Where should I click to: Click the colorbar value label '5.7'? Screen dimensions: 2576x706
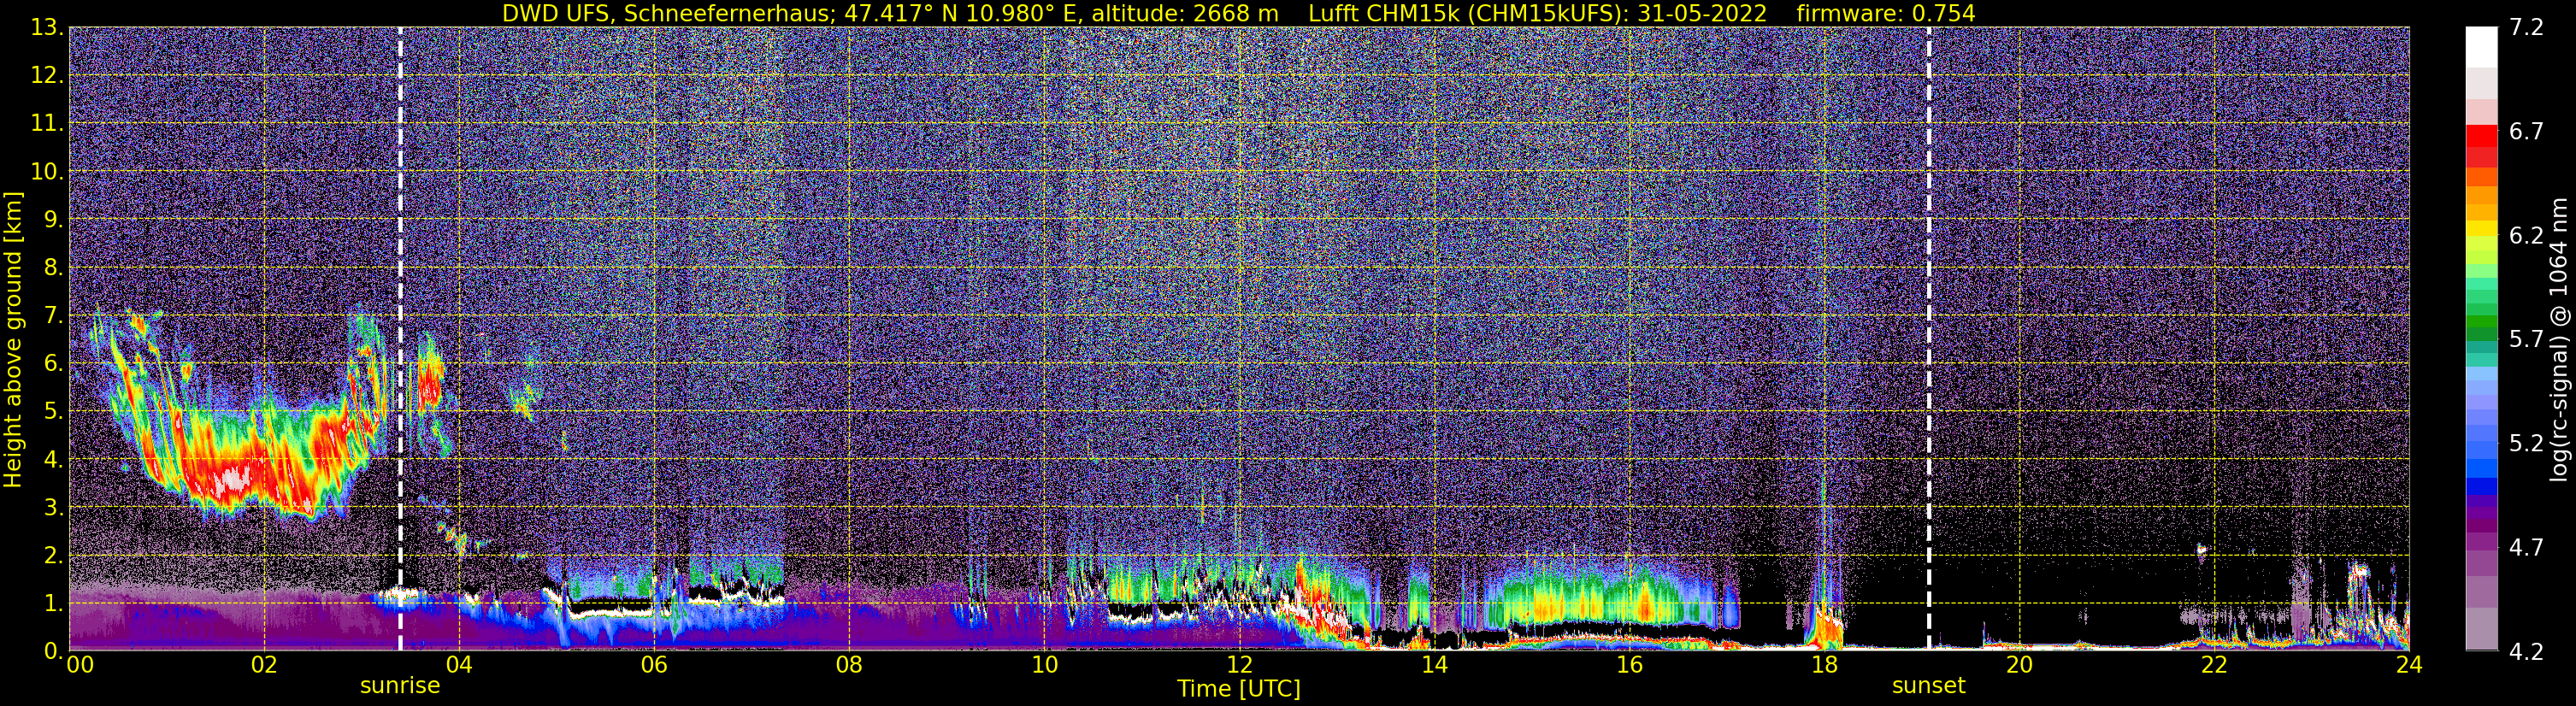(x=2526, y=339)
